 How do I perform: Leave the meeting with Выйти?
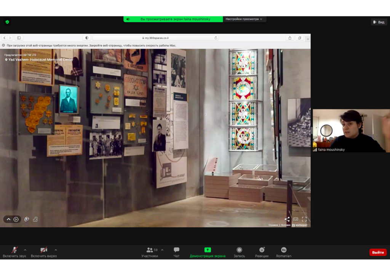coord(378,252)
